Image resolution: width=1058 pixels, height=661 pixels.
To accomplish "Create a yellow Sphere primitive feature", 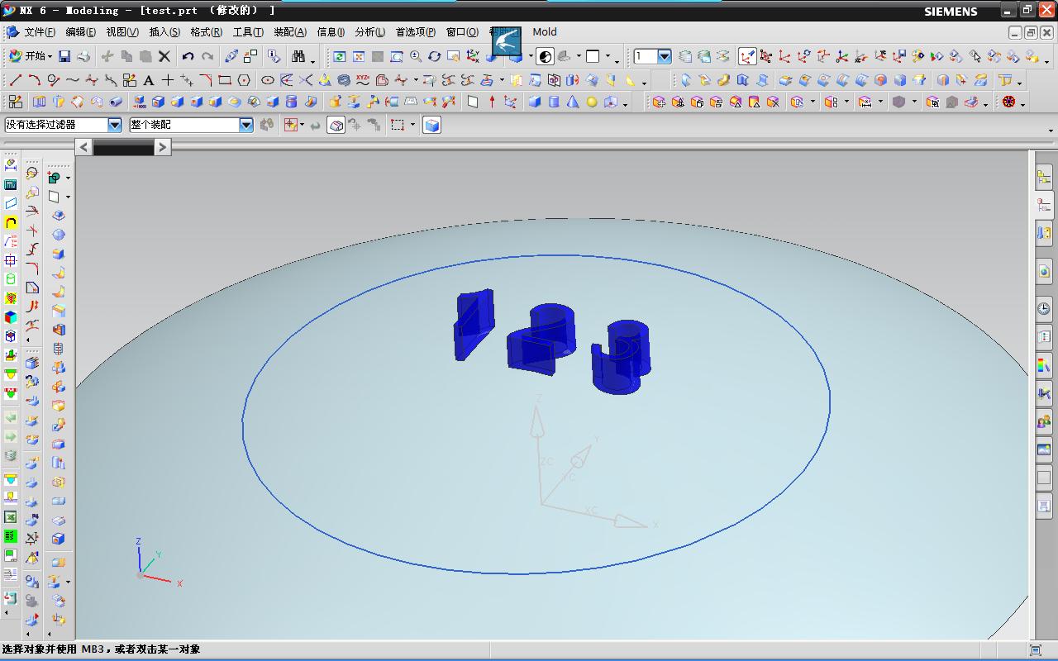I will (x=592, y=102).
